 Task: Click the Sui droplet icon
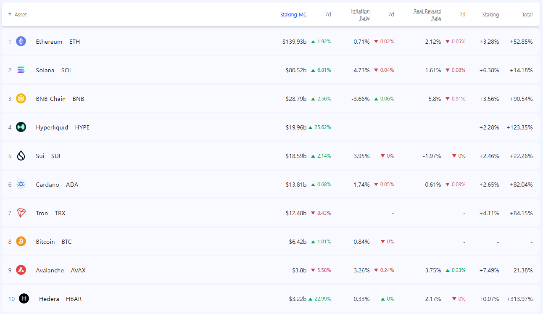click(x=21, y=156)
